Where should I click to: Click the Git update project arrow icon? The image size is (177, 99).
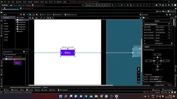[141, 5]
